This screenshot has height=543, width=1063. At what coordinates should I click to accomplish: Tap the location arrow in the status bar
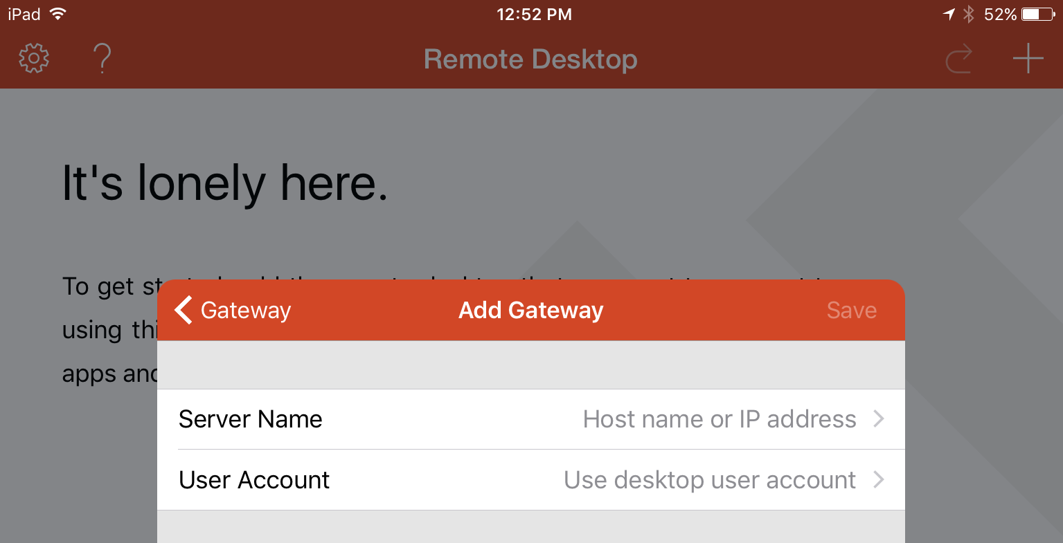948,13
